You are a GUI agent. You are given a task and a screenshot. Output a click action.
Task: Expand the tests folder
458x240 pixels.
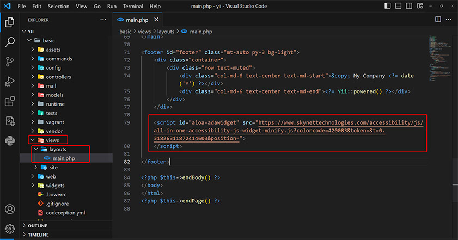66,113
